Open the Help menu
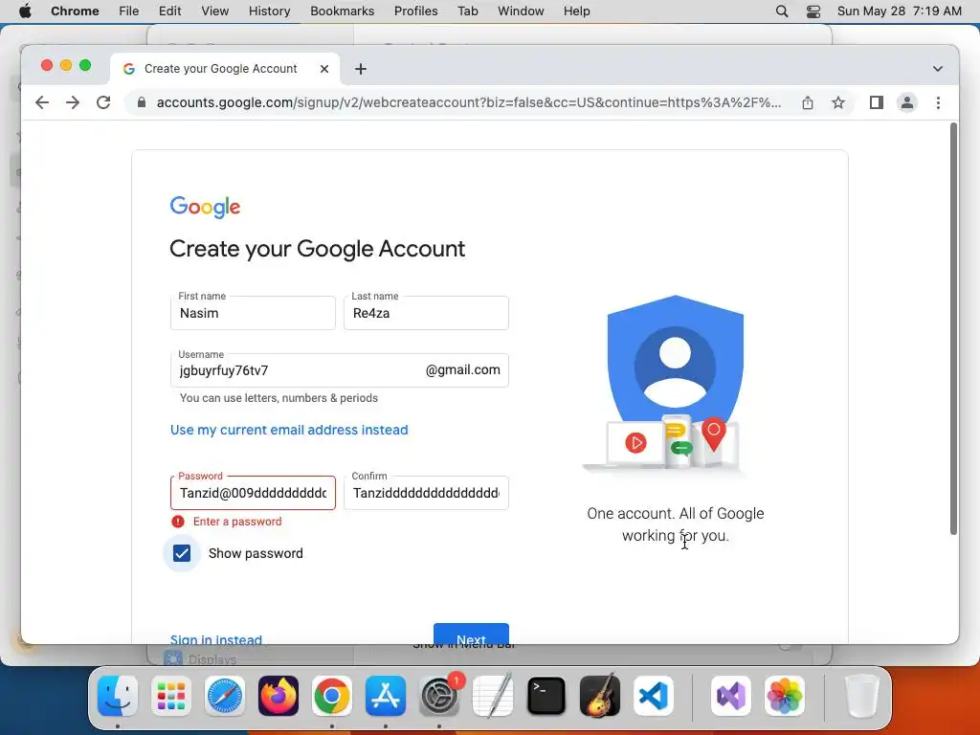The image size is (980, 735). click(576, 11)
